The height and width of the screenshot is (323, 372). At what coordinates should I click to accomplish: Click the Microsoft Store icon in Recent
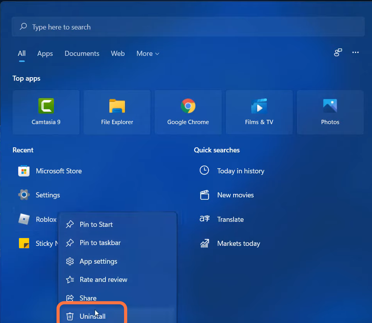[x=24, y=171]
